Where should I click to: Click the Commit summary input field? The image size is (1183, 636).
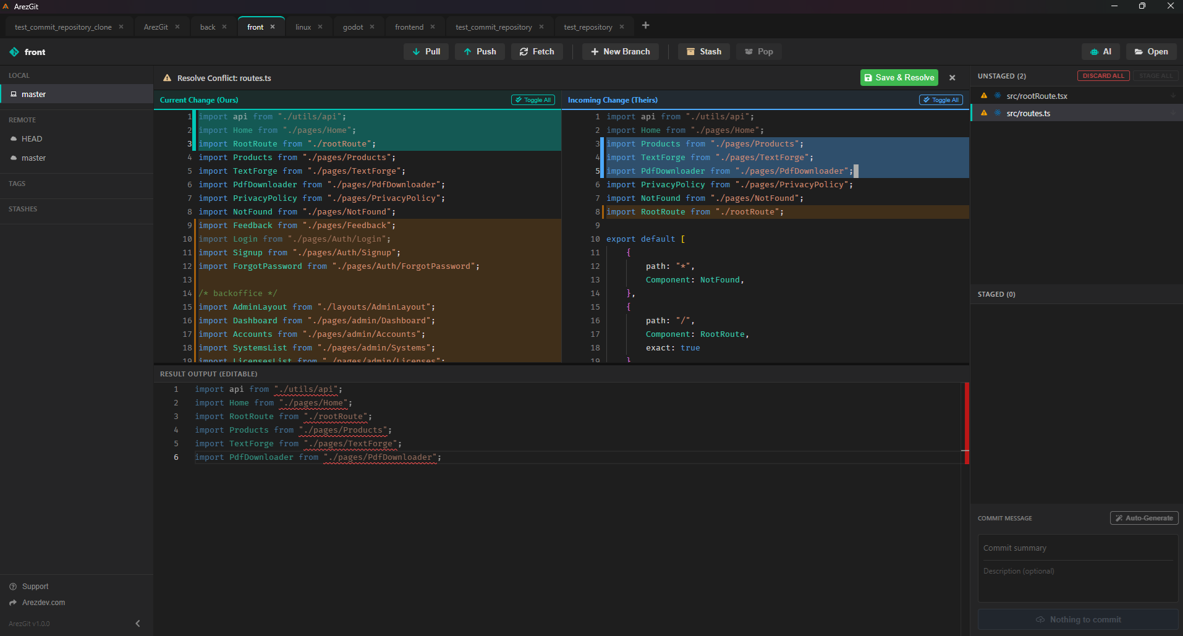[x=1076, y=548]
